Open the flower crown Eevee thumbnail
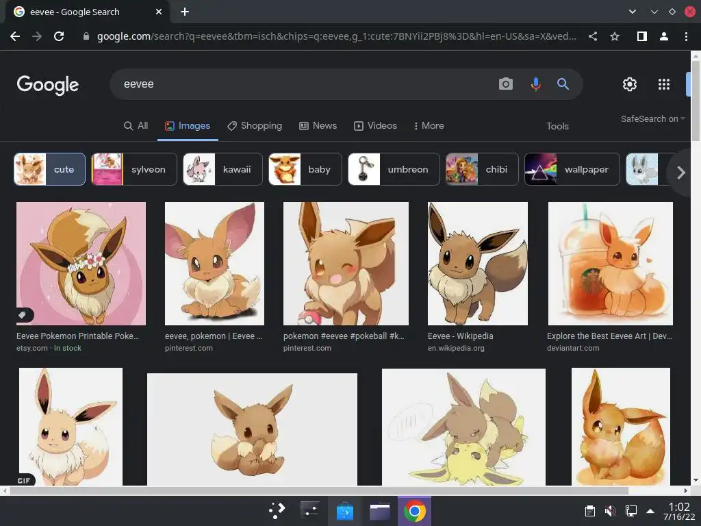The width and height of the screenshot is (701, 526). tap(81, 264)
